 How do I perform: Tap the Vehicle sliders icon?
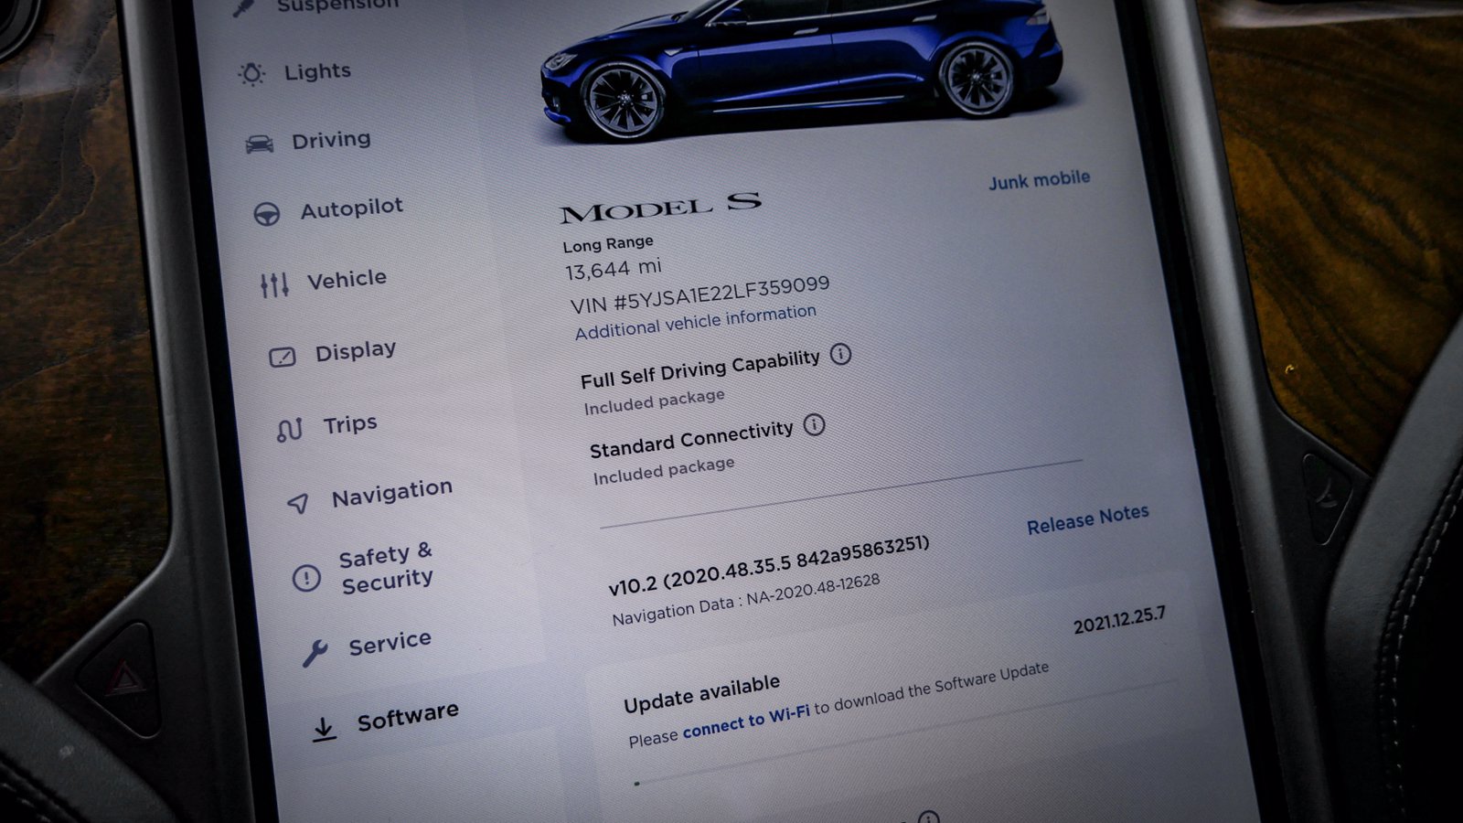[274, 285]
